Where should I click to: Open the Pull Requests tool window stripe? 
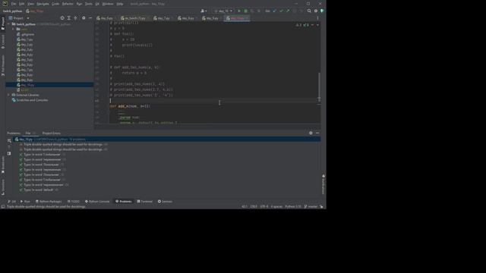point(3,66)
